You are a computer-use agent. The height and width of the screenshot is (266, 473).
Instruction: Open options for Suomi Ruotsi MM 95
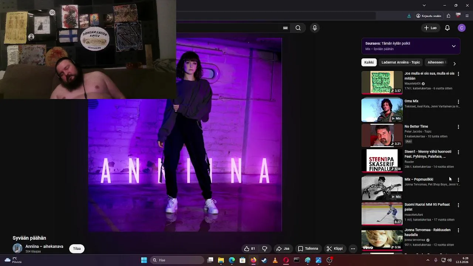[x=458, y=205]
